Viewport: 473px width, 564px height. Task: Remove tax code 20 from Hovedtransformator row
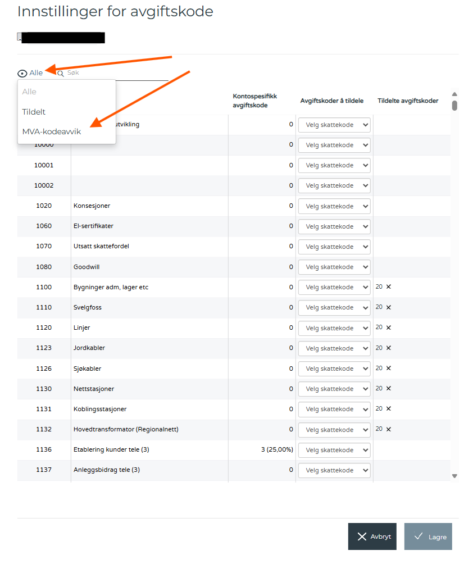click(x=389, y=429)
